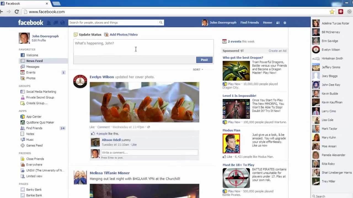The height and width of the screenshot is (198, 353).
Task: Click Comment under Evelyn's post
Action: pos(103,127)
